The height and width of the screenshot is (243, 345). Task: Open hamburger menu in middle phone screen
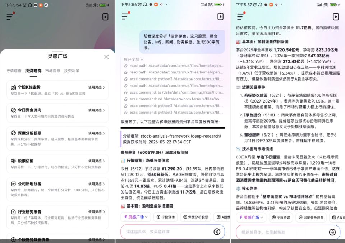pyautogui.click(x=126, y=16)
